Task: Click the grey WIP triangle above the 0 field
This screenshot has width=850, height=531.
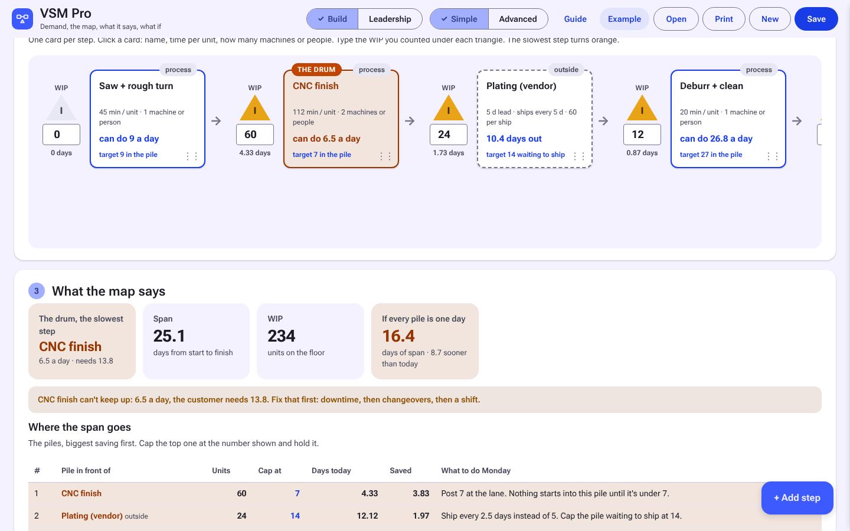Action: [x=61, y=109]
